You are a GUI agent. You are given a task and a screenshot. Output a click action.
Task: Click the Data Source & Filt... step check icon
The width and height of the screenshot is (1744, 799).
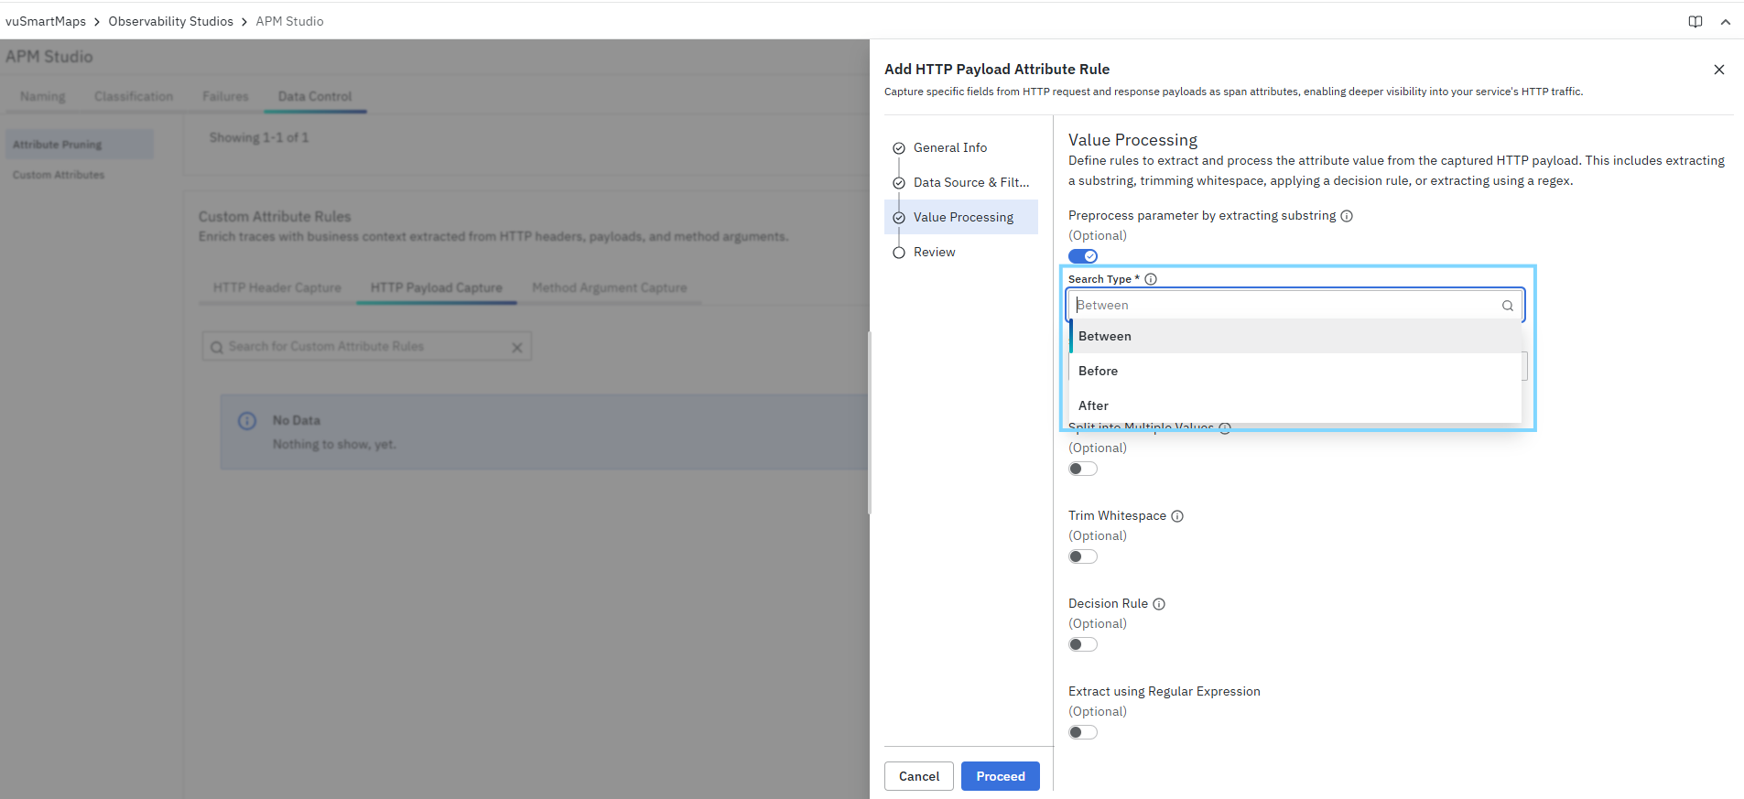[x=899, y=183]
